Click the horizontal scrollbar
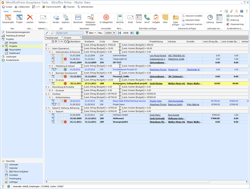 pyautogui.click(x=128, y=182)
